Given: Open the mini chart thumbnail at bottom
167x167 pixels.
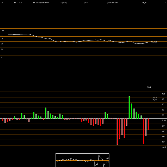Looking at the screenshot, I should [82, 160].
